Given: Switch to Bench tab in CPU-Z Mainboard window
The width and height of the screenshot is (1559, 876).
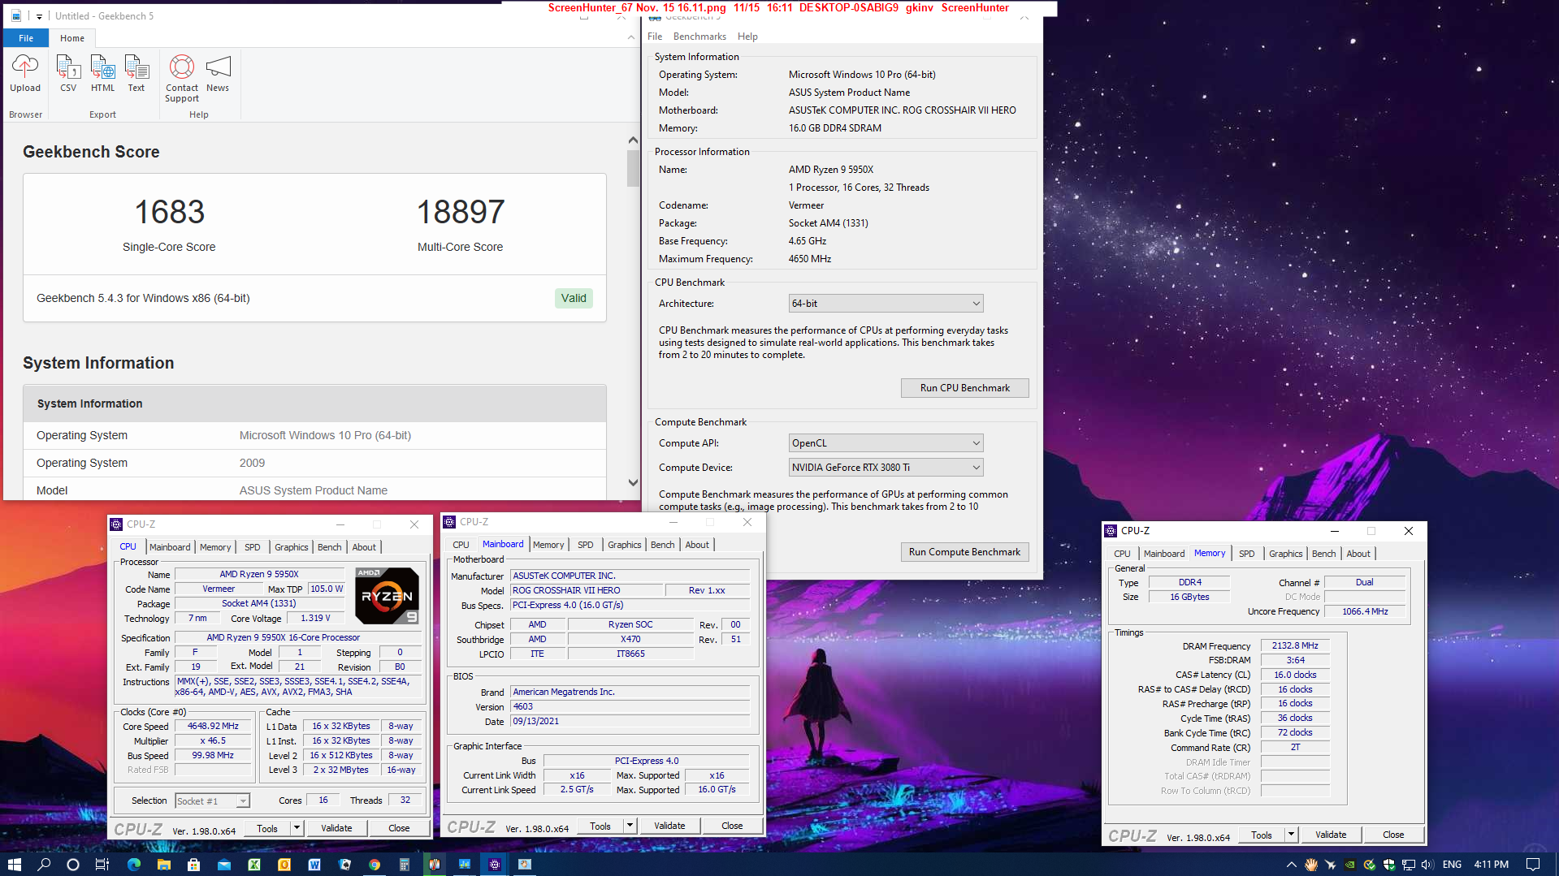Looking at the screenshot, I should [x=662, y=545].
